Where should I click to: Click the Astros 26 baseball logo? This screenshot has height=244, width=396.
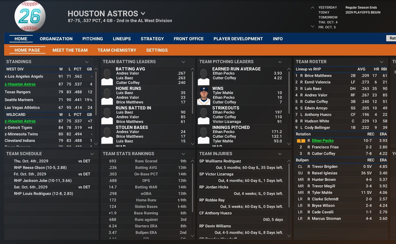(x=30, y=16)
